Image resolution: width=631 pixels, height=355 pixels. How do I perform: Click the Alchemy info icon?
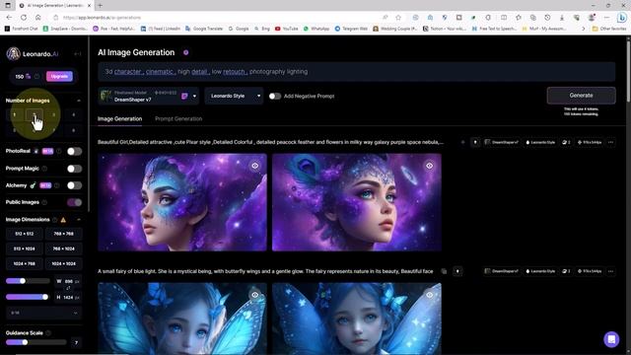57,185
